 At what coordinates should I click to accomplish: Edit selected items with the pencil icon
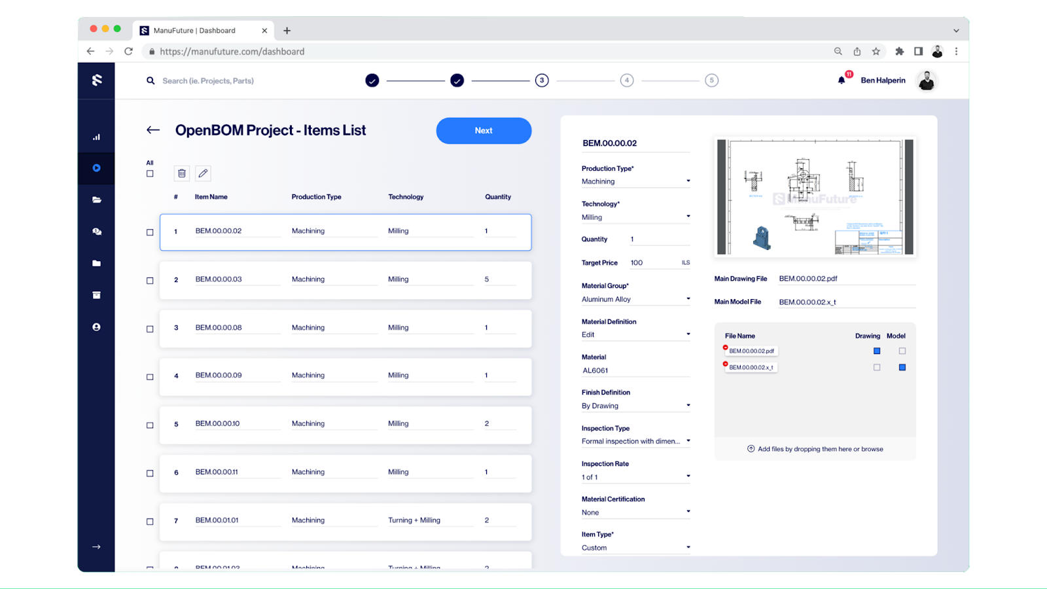(203, 173)
